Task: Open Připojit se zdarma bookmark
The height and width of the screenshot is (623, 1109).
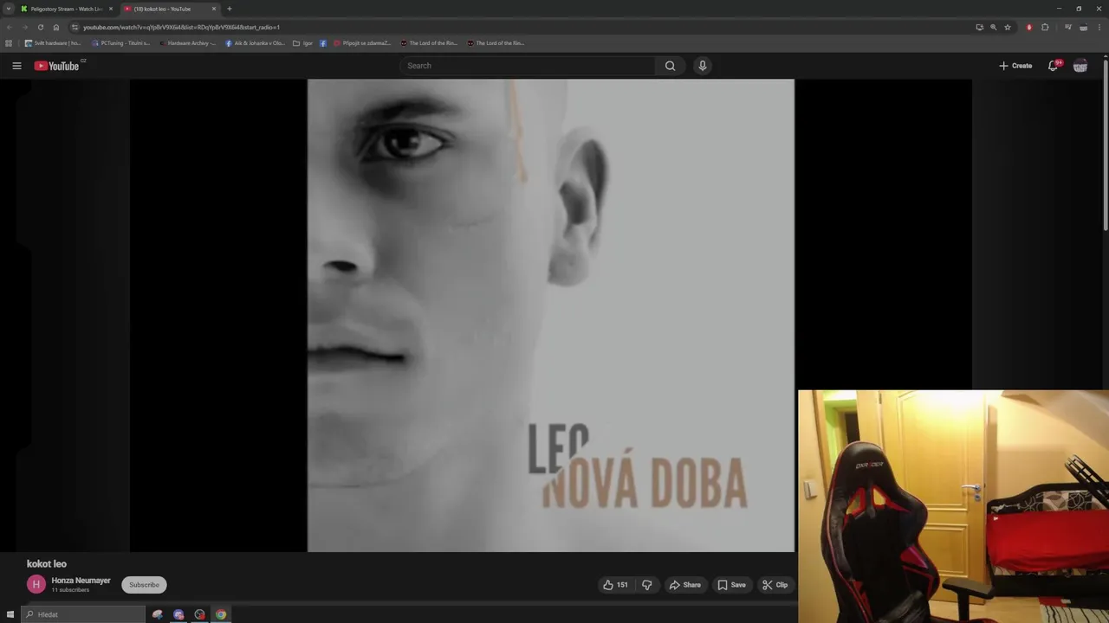Action: tap(362, 42)
